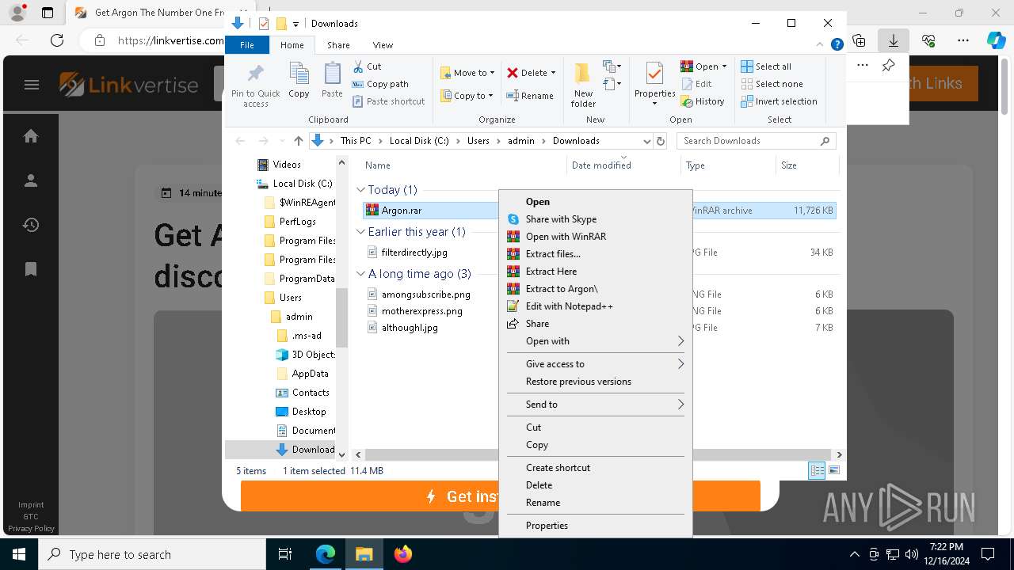This screenshot has width=1014, height=570.
Task: Click the ribbon Rename button
Action: pos(530,96)
